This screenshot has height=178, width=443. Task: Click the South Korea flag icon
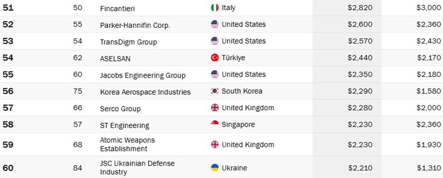pyautogui.click(x=215, y=91)
